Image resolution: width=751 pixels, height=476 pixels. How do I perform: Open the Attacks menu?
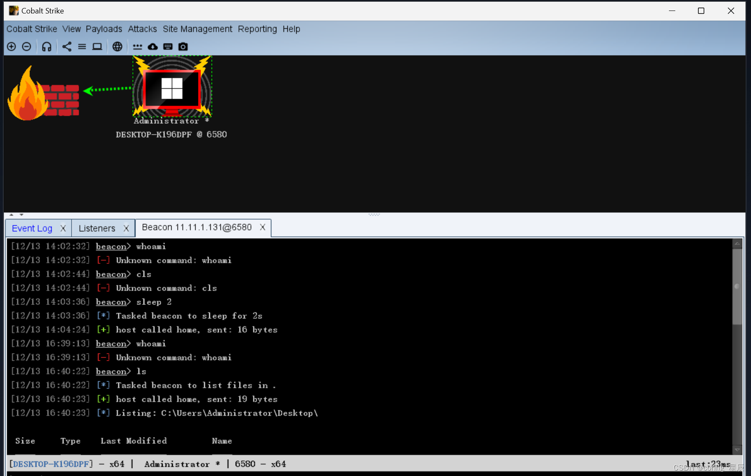[142, 29]
